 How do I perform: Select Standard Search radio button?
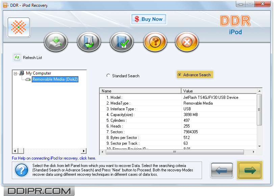(x=108, y=76)
